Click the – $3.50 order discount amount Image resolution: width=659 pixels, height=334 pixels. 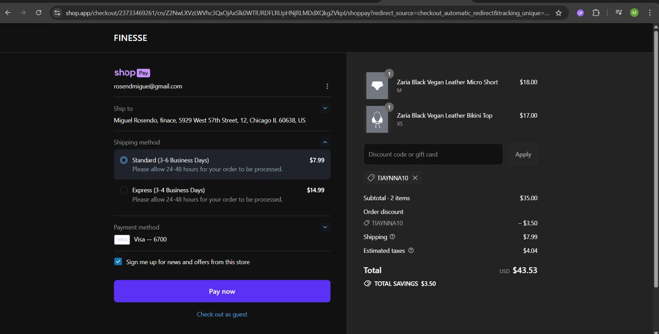pos(528,223)
